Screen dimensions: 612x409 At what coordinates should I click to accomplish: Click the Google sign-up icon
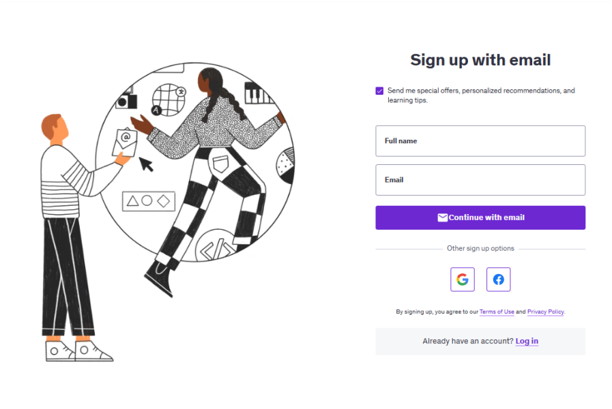462,279
